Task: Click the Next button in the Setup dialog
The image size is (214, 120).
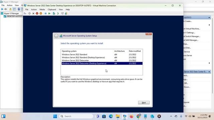Action: 144,103
